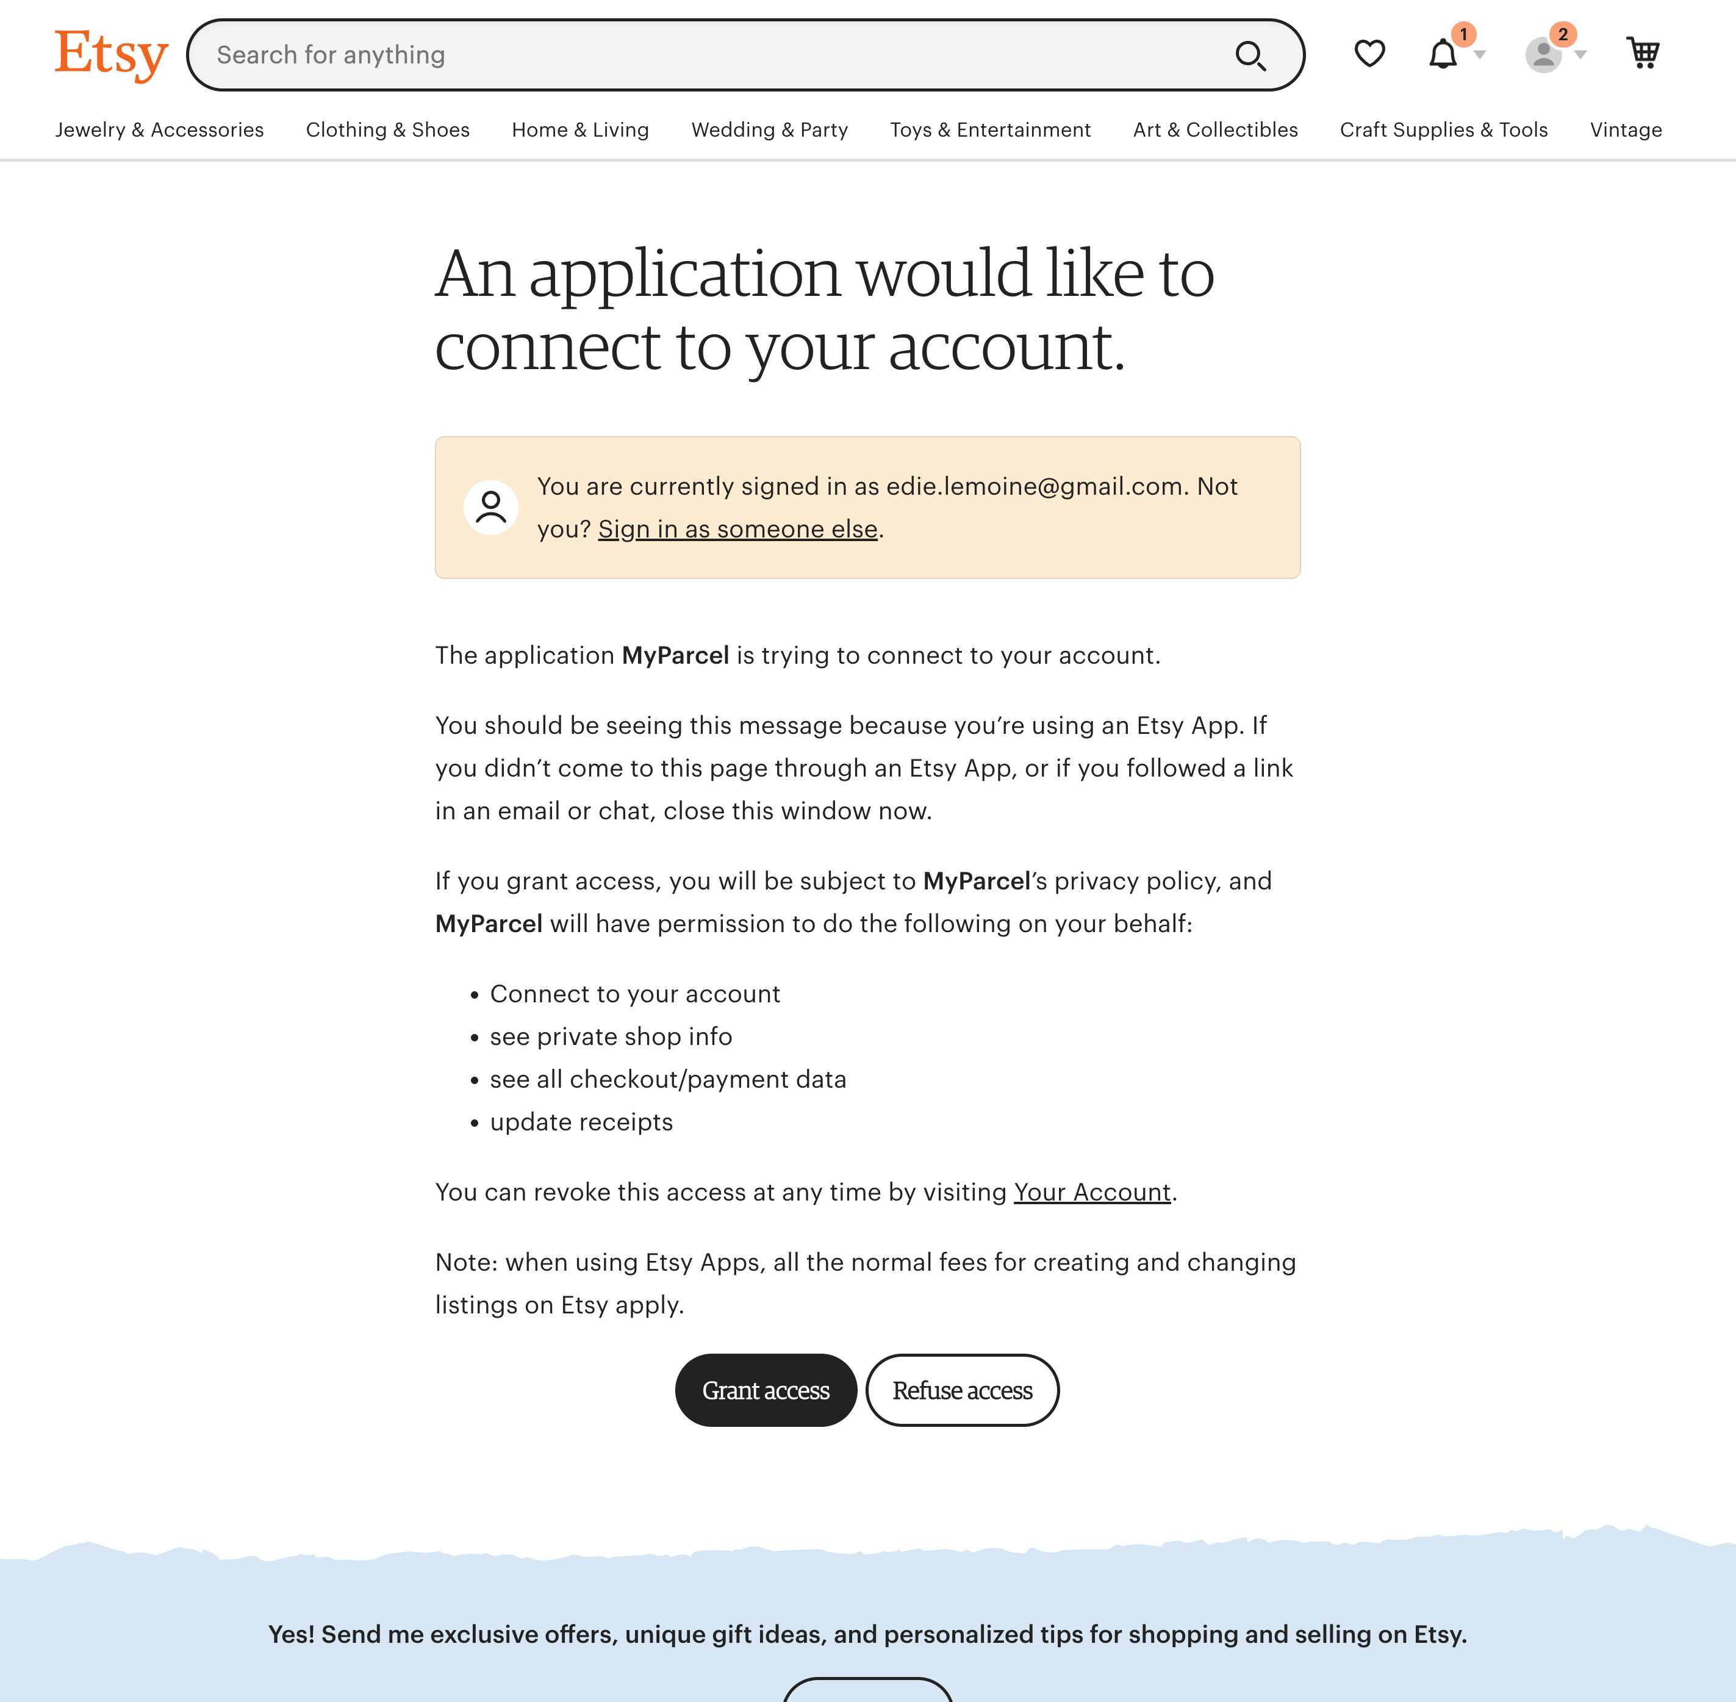This screenshot has height=1702, width=1736.
Task: Click the Sign in as someone else link
Action: pos(737,528)
